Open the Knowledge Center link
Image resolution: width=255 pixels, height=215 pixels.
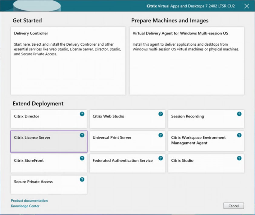point(25,206)
